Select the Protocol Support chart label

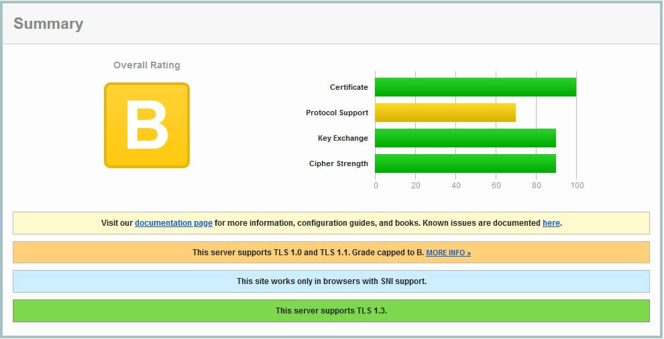[x=337, y=113]
